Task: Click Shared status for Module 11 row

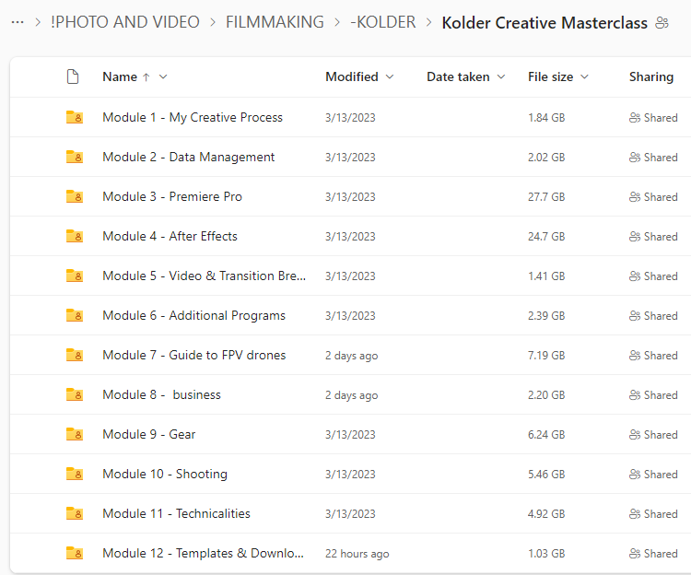Action: click(x=653, y=514)
